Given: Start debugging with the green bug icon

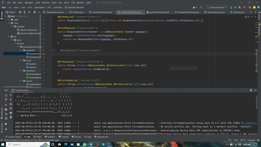Looking at the screenshot, I should [x=235, y=8].
